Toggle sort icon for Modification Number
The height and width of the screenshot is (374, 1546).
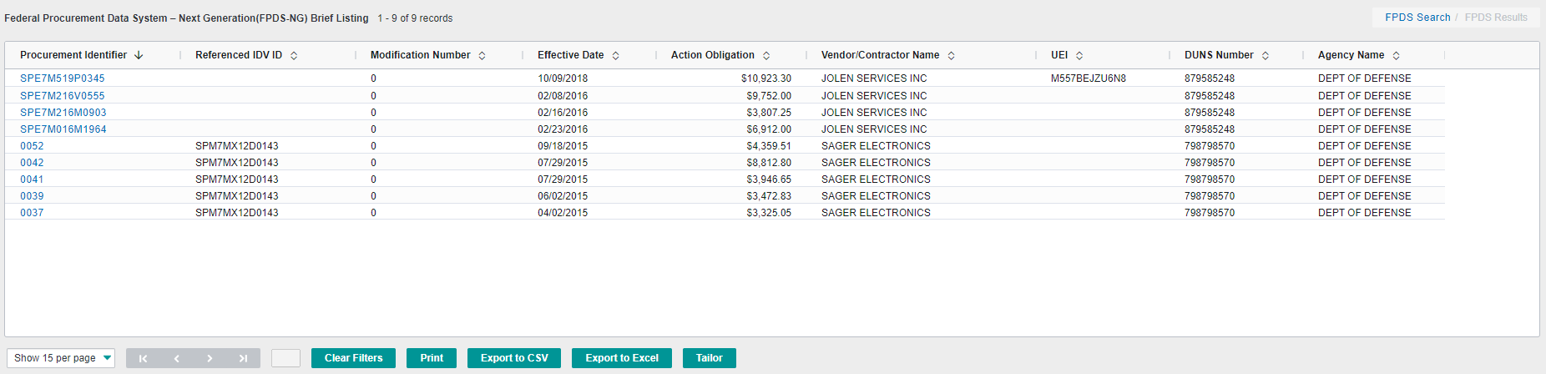482,55
